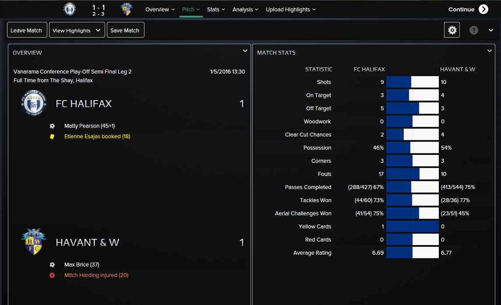This screenshot has height=305, width=501.
Task: Click the (288/427) 67% passes value
Action: tap(366, 187)
